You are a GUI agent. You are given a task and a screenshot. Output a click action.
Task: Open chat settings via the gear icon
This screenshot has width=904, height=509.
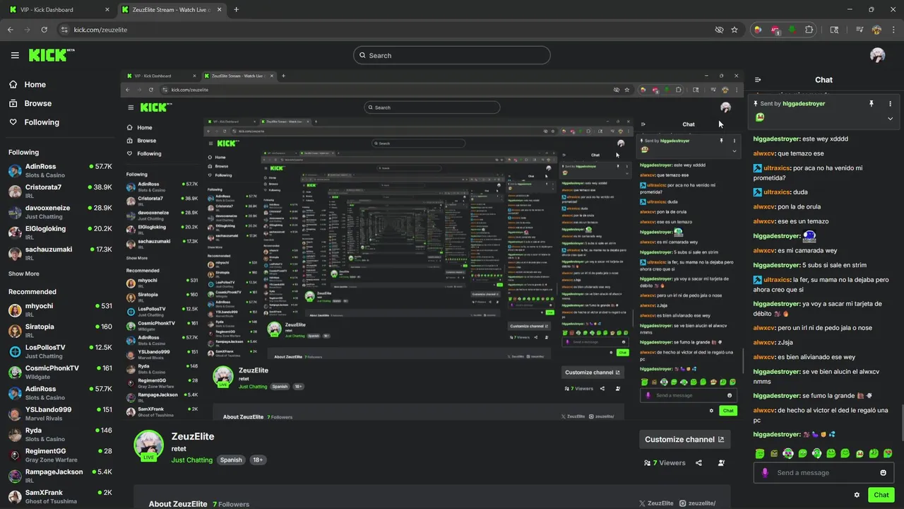point(857,495)
